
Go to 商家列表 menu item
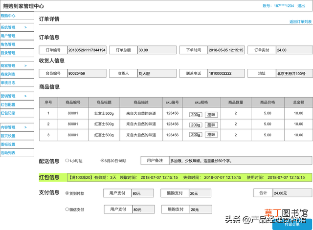(17, 74)
